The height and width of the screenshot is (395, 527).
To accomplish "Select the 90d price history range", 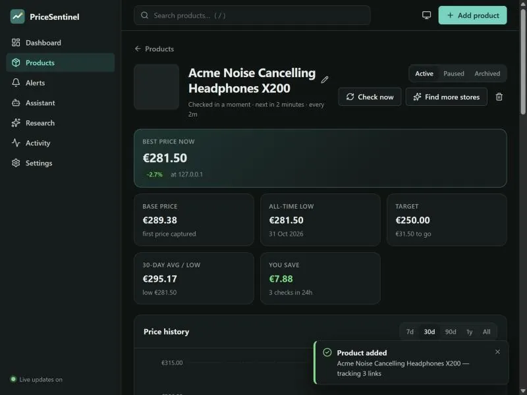I will [451, 332].
